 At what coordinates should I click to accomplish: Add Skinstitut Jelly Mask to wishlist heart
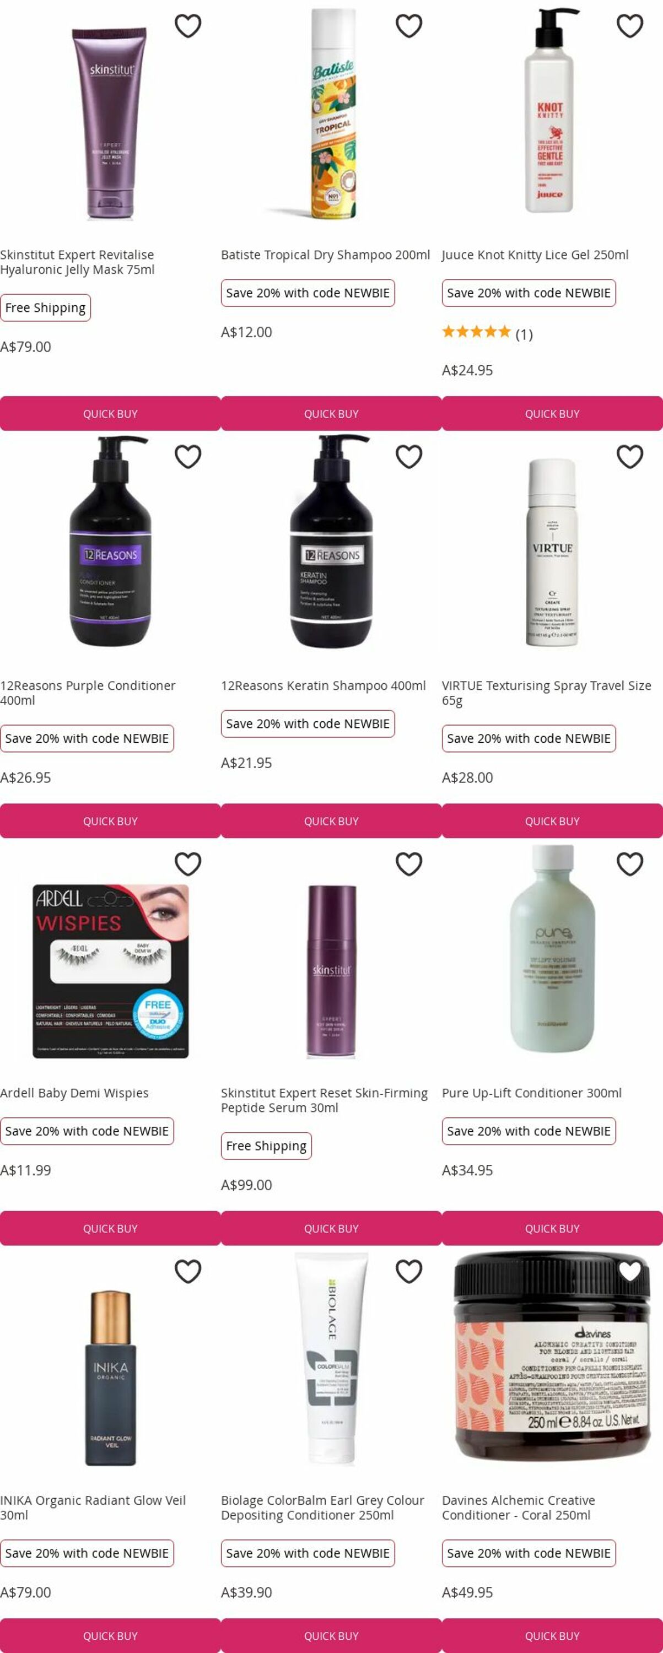point(188,26)
